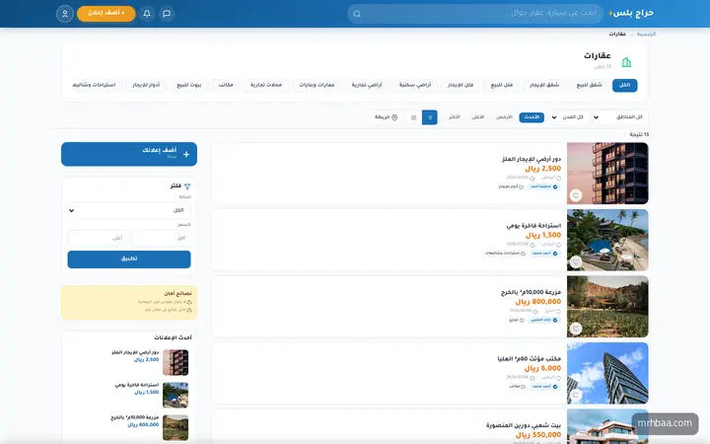Viewport: 710px width, 444px height.
Task: Open farm thumbnail of مزرعة listing
Action: [x=607, y=307]
